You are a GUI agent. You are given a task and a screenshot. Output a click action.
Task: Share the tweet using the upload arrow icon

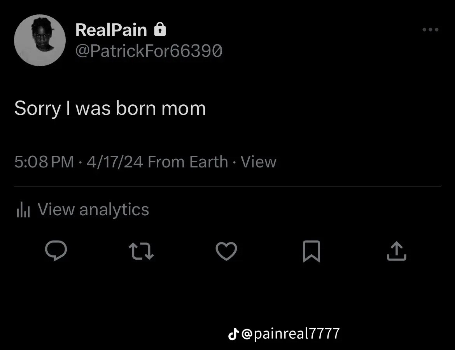(396, 251)
